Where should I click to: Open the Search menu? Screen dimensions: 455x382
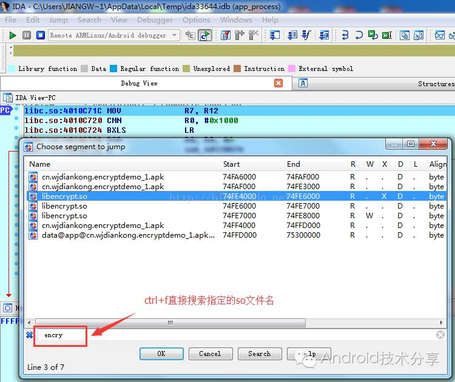pyautogui.click(x=89, y=20)
